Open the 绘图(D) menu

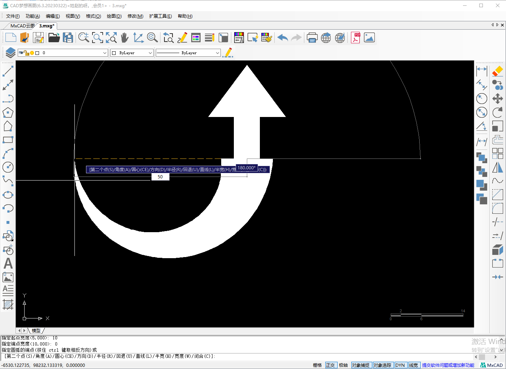click(x=114, y=16)
